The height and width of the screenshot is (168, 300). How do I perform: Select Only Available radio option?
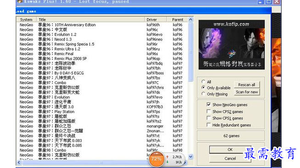pos(203,88)
